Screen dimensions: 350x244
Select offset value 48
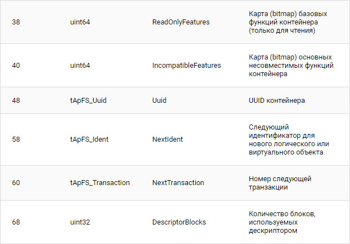pyautogui.click(x=16, y=101)
